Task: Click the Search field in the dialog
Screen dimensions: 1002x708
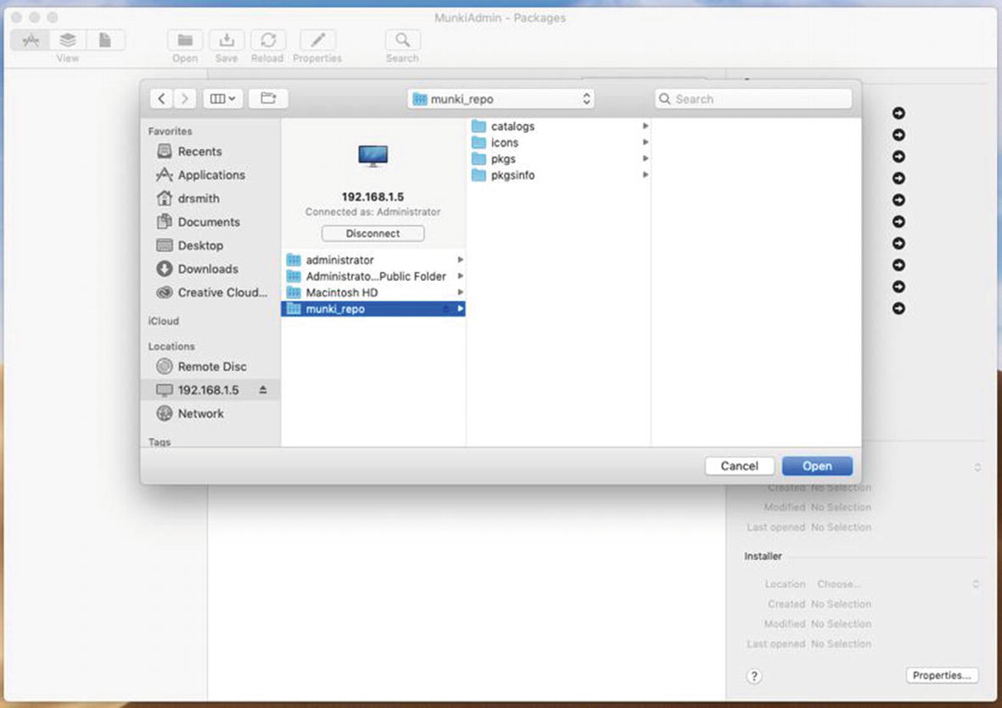Action: 753,99
